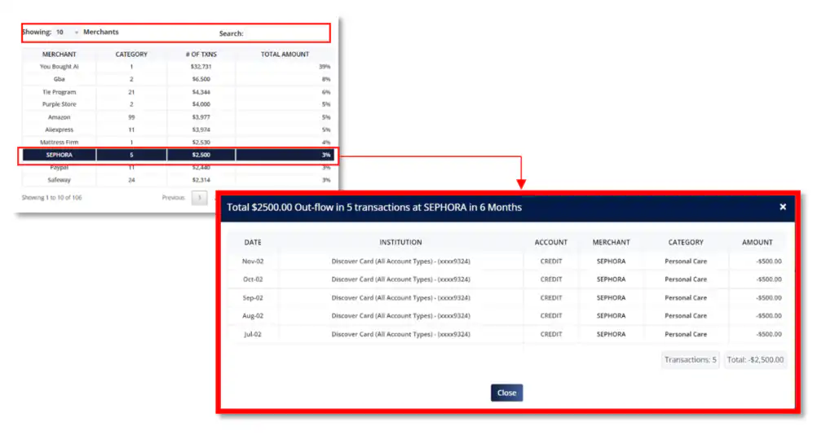Click the $6,500 amount cell

(x=201, y=79)
